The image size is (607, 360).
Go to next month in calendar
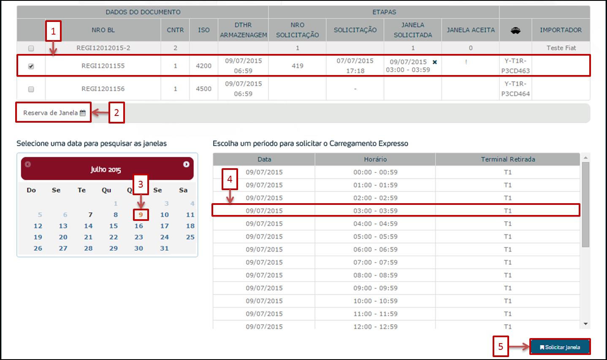(x=186, y=164)
